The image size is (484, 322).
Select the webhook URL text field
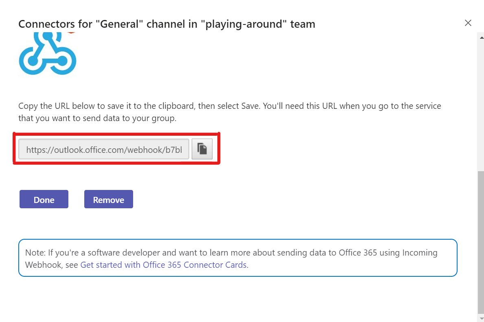[x=104, y=150]
